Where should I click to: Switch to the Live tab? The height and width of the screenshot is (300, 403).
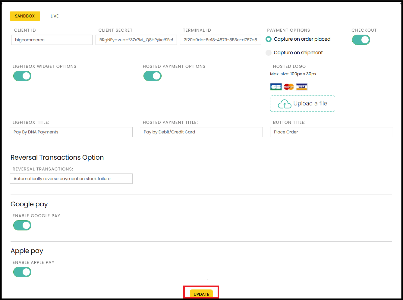coord(55,16)
